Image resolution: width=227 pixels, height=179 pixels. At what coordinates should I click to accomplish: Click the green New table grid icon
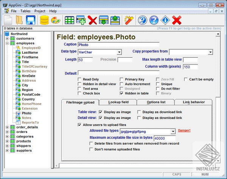tap(70, 20)
